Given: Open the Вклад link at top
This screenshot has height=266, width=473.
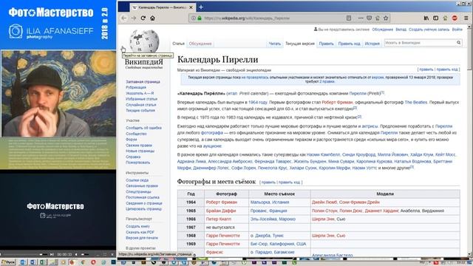Looking at the screenshot, I should (401, 30).
